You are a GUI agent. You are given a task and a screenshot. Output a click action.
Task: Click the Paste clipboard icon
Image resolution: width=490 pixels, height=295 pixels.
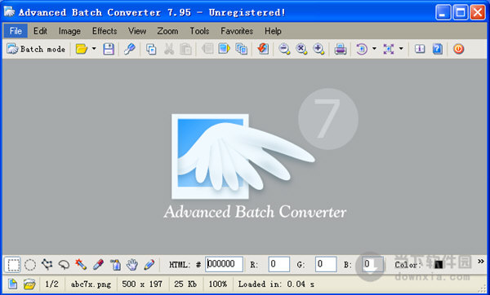[x=185, y=49]
